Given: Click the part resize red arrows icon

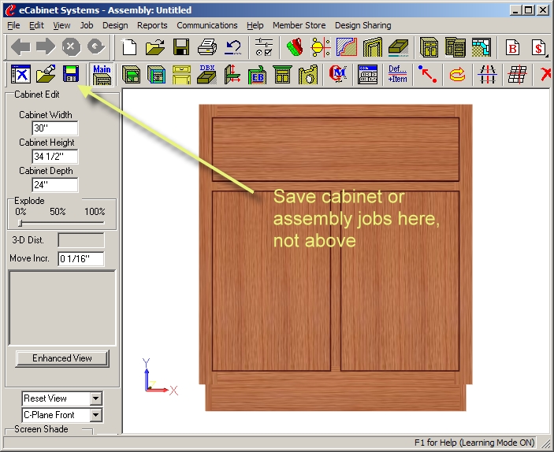Looking at the screenshot, I should [232, 74].
